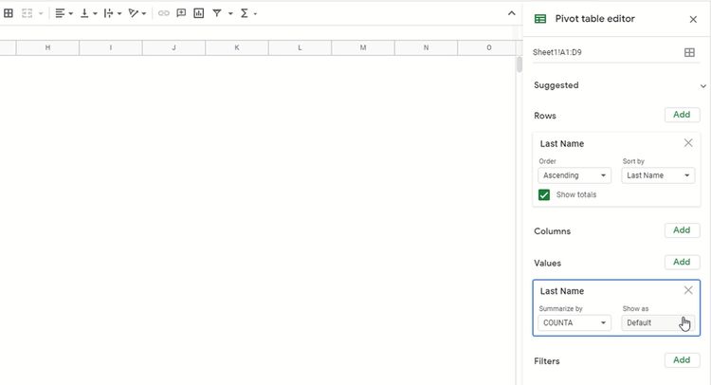Select column L header

300,47
